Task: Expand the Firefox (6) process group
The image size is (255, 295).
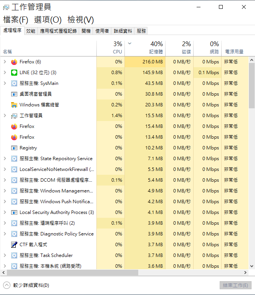Action: 5,62
